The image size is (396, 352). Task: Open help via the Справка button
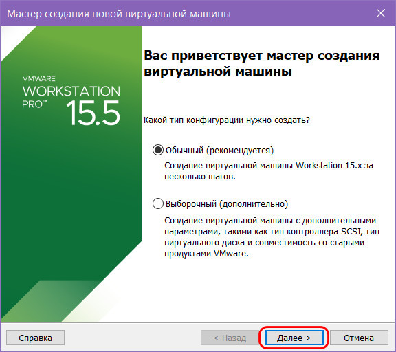click(35, 338)
